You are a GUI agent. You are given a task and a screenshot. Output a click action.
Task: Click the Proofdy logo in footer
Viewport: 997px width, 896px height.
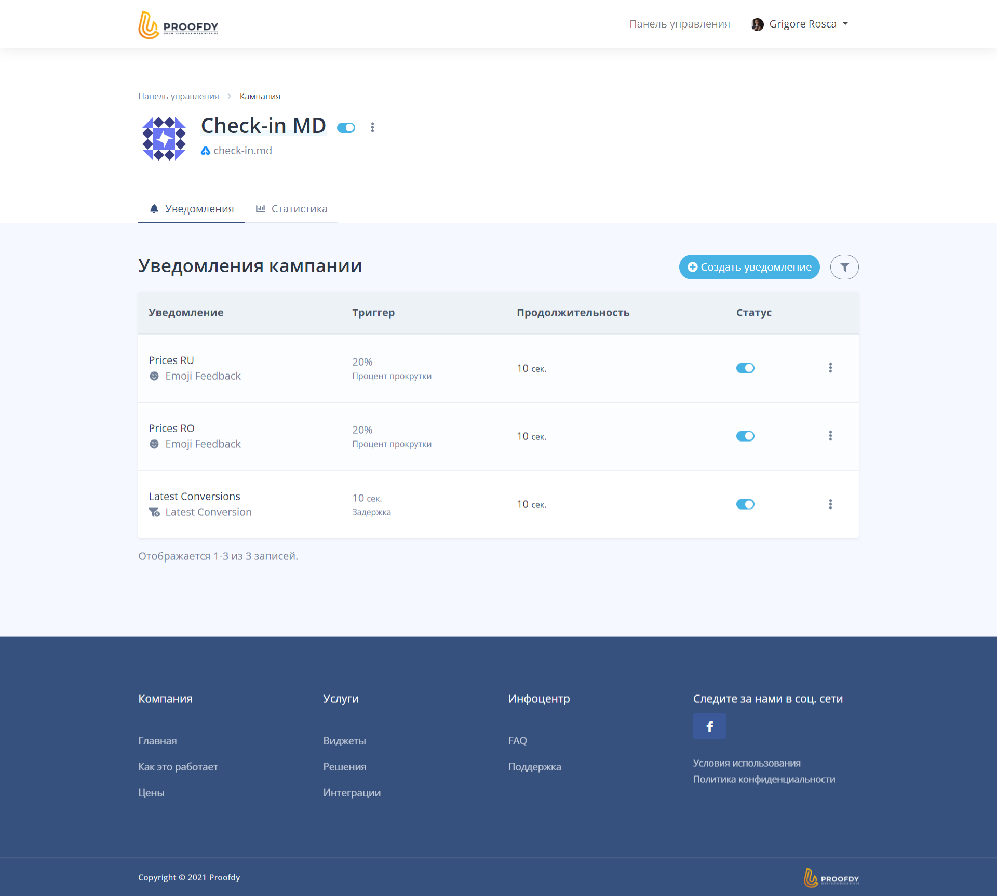[831, 878]
